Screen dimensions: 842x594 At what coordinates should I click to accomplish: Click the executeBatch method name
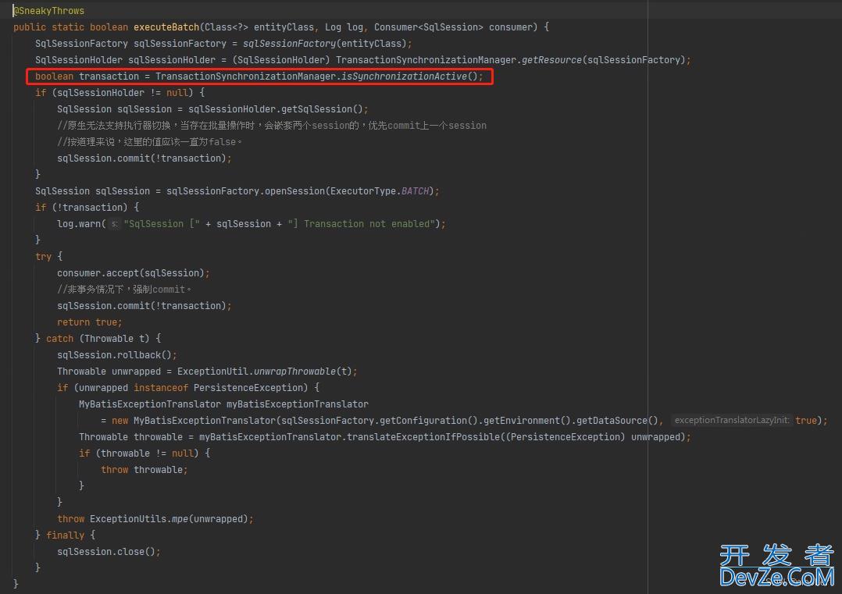166,27
